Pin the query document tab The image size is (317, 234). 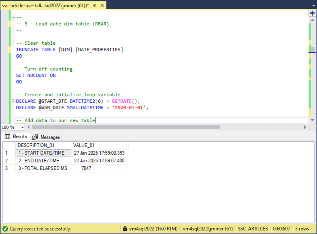[95, 5]
